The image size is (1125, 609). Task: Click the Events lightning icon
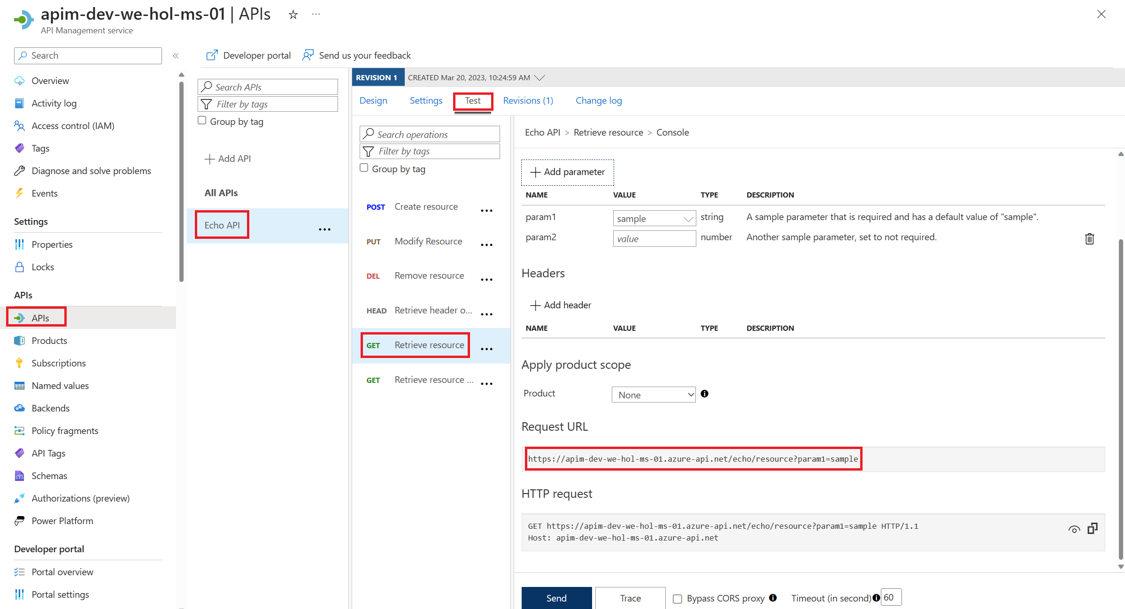(19, 193)
